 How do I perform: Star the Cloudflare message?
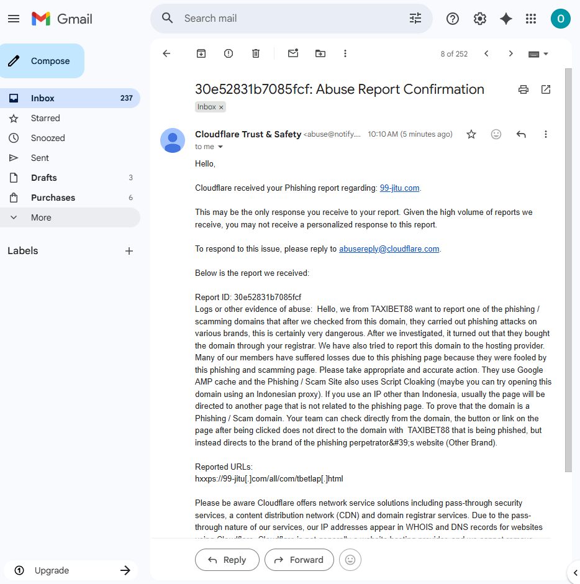point(471,134)
